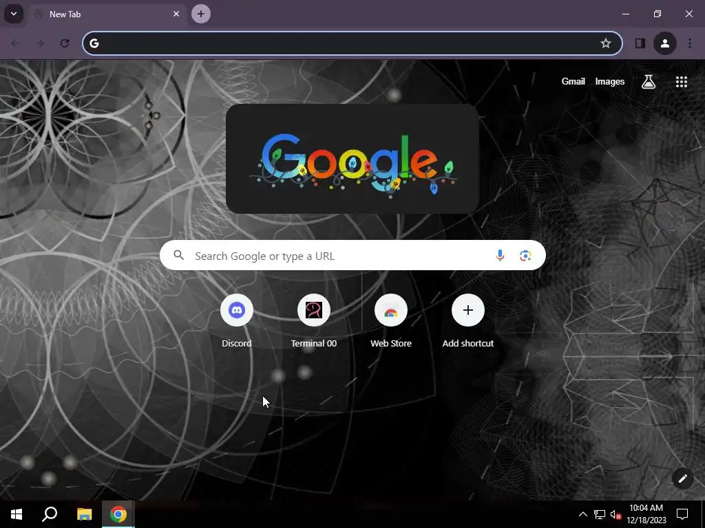Restore down the Chrome window
The height and width of the screenshot is (528, 705).
pos(657,14)
